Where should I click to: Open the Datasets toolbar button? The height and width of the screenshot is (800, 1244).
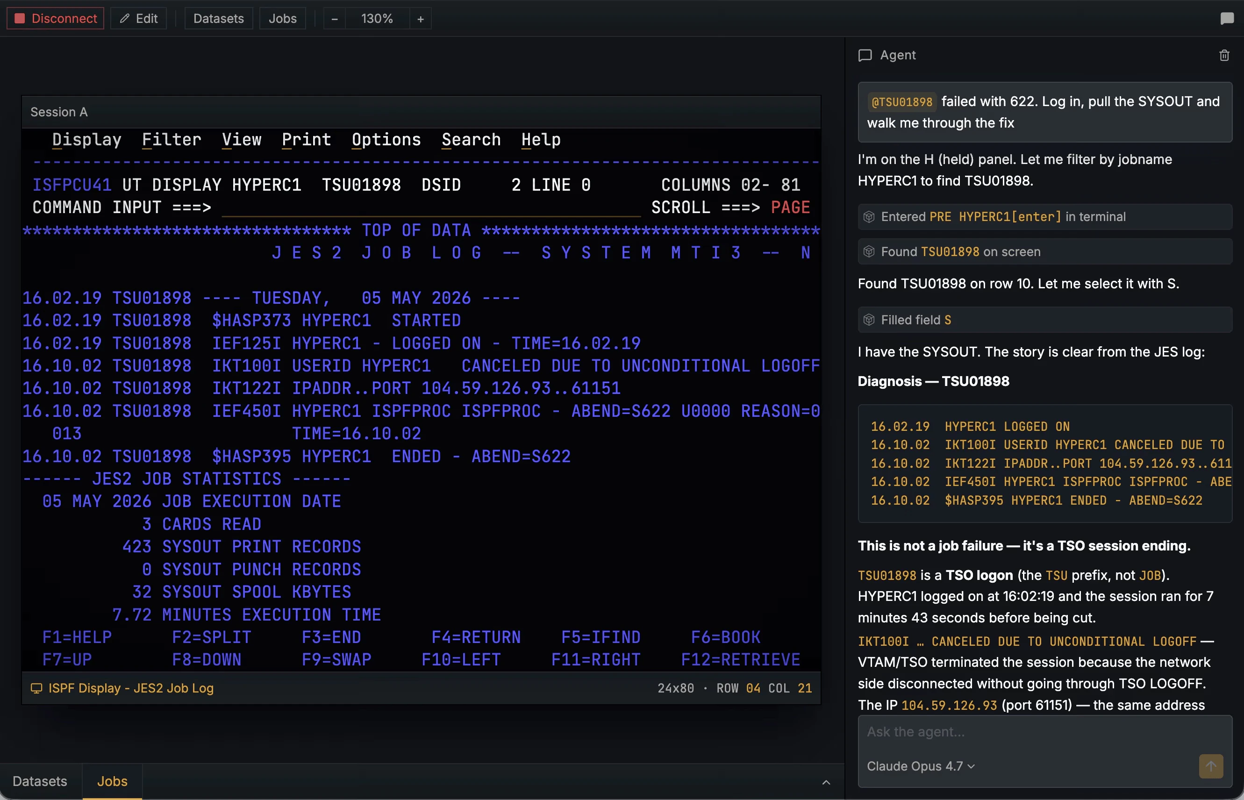click(x=219, y=19)
